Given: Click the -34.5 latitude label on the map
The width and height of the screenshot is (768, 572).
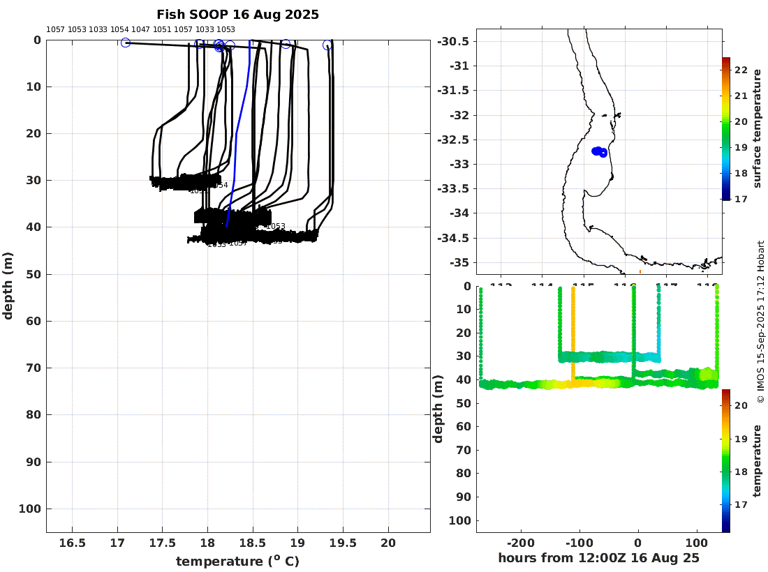Looking at the screenshot, I should [453, 238].
